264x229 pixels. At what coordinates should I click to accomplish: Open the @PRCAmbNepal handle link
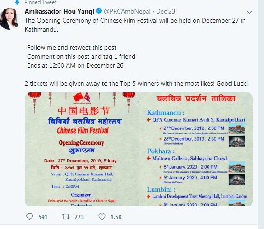pyautogui.click(x=127, y=11)
